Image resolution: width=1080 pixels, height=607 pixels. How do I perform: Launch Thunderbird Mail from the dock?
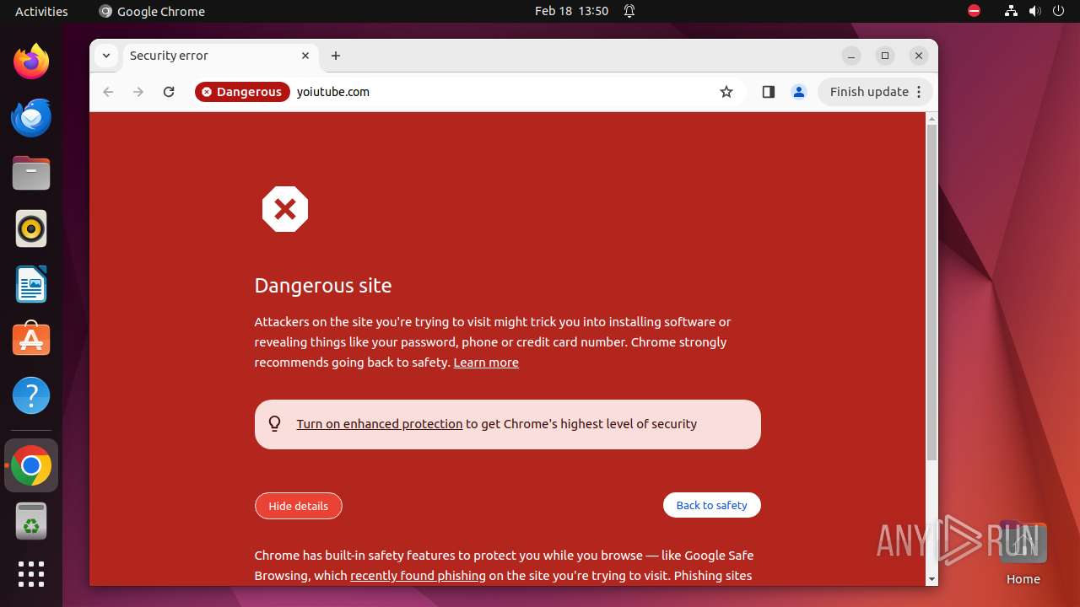coord(31,117)
